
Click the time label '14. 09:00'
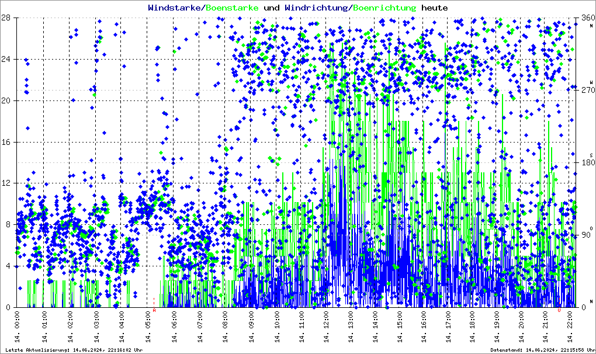(x=251, y=327)
